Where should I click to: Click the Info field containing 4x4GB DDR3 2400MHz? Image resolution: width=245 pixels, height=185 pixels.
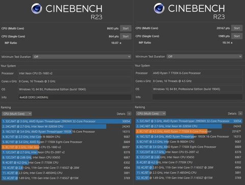[75, 97]
